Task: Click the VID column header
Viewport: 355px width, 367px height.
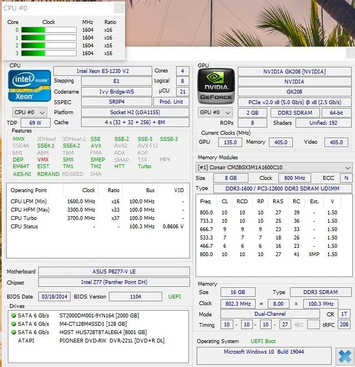Action: coord(179,190)
